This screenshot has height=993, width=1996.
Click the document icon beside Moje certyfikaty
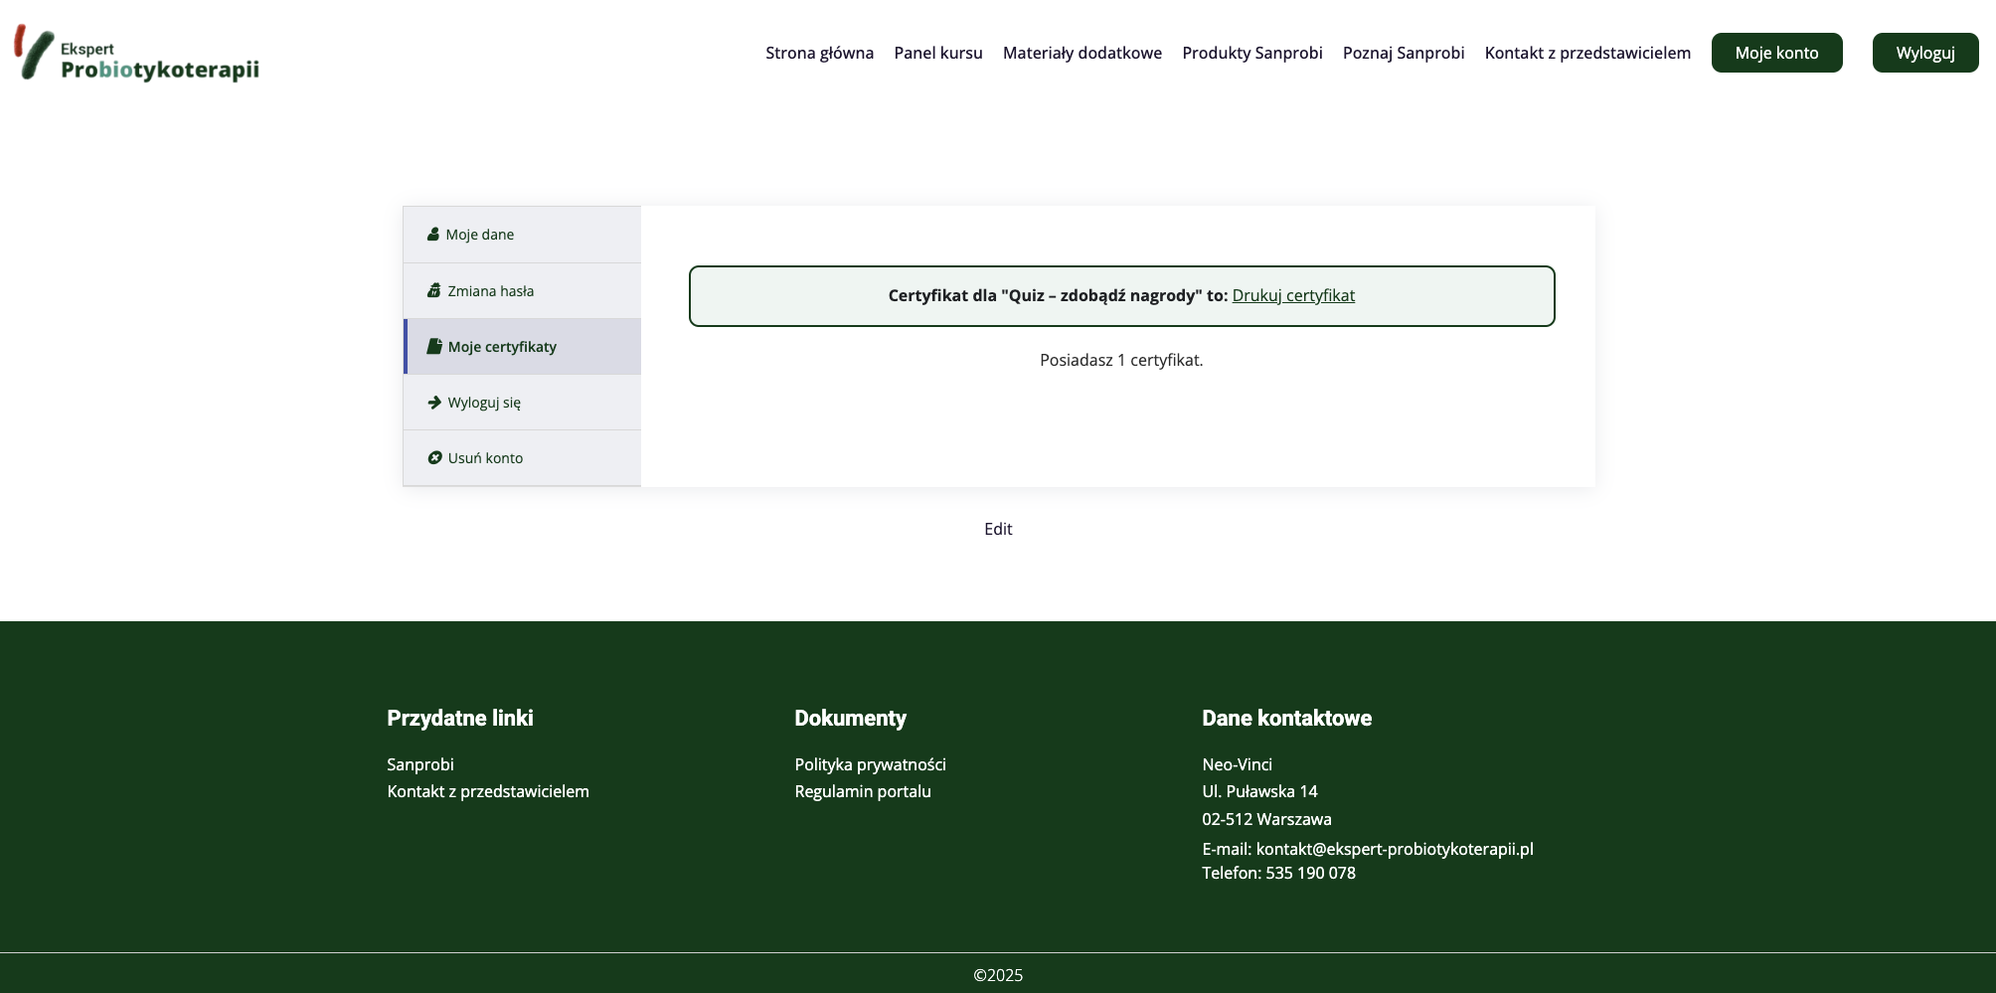point(434,347)
